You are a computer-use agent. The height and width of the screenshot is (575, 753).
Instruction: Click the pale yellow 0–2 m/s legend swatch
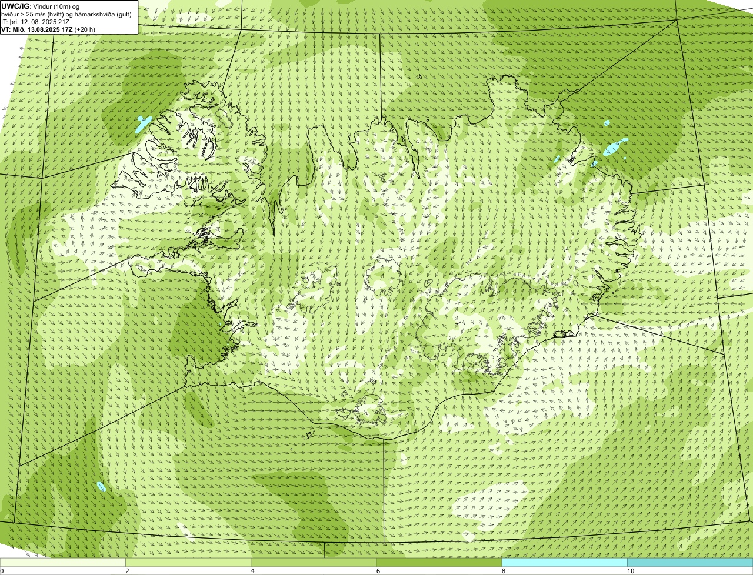pyautogui.click(x=62, y=562)
